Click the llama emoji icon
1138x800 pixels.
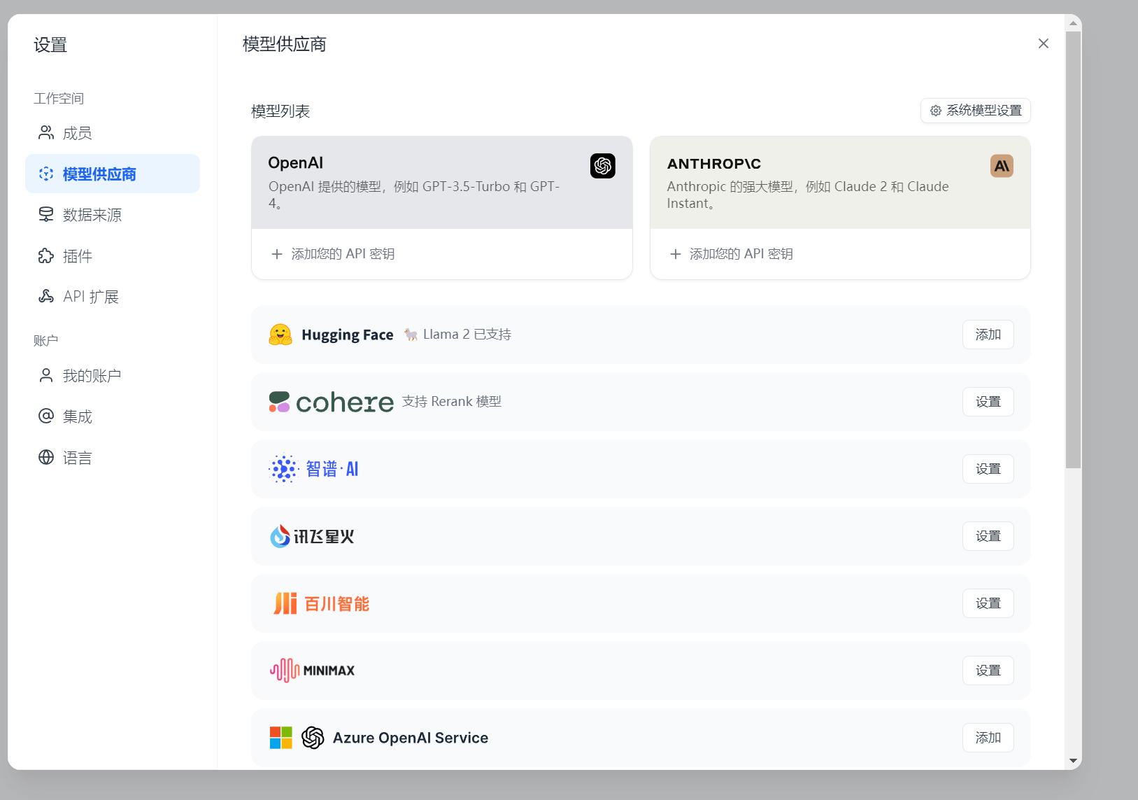tap(411, 335)
